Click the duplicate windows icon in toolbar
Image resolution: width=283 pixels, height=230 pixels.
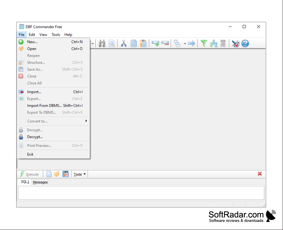point(177,43)
